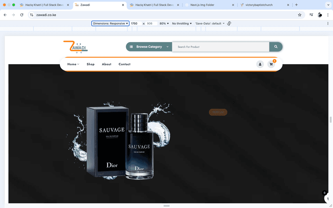Click the Zawadi logo
The width and height of the screenshot is (333, 208).
[76, 47]
